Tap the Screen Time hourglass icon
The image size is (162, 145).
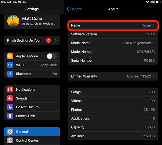click(x=10, y=116)
